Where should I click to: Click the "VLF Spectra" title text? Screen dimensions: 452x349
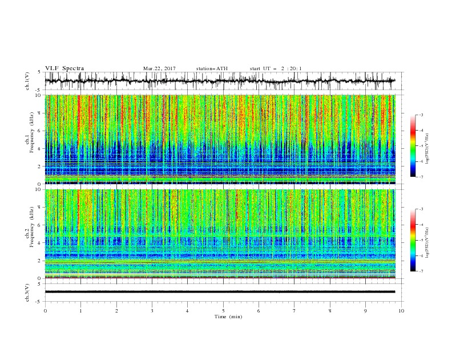coord(64,68)
